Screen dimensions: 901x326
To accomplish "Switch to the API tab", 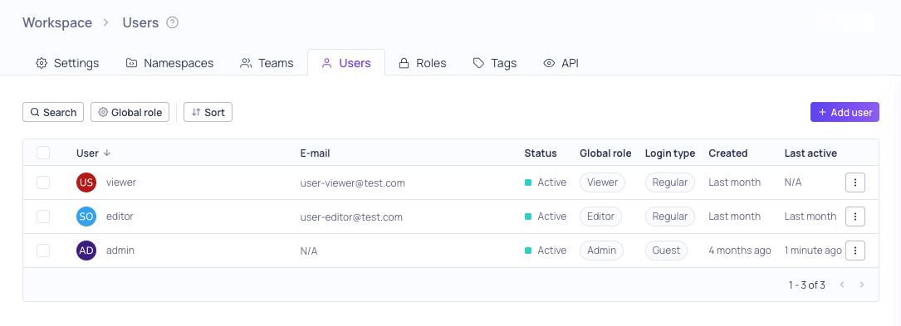I will (x=561, y=63).
